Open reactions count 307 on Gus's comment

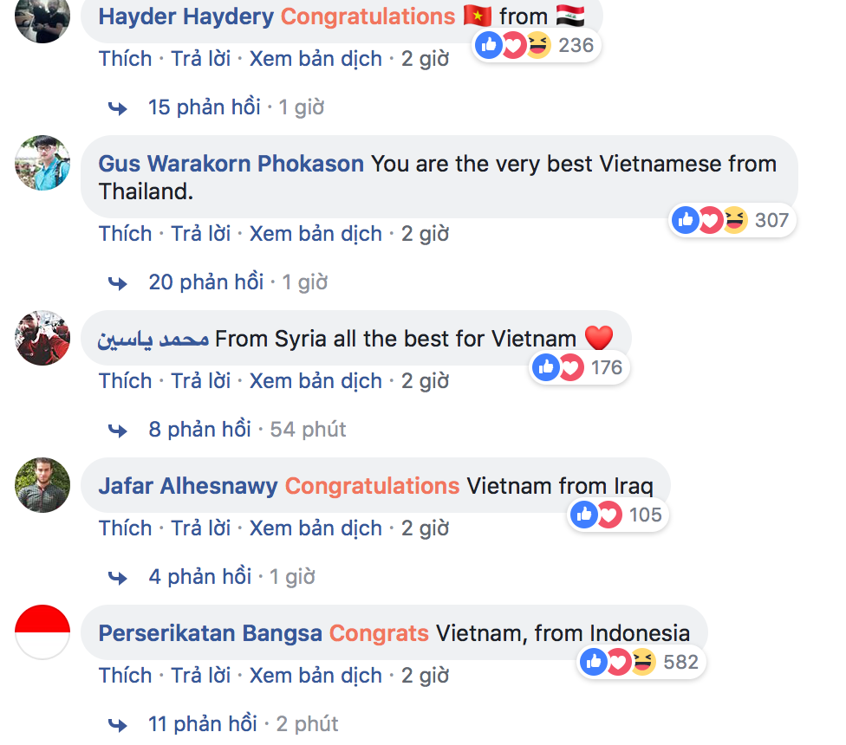[x=732, y=220]
